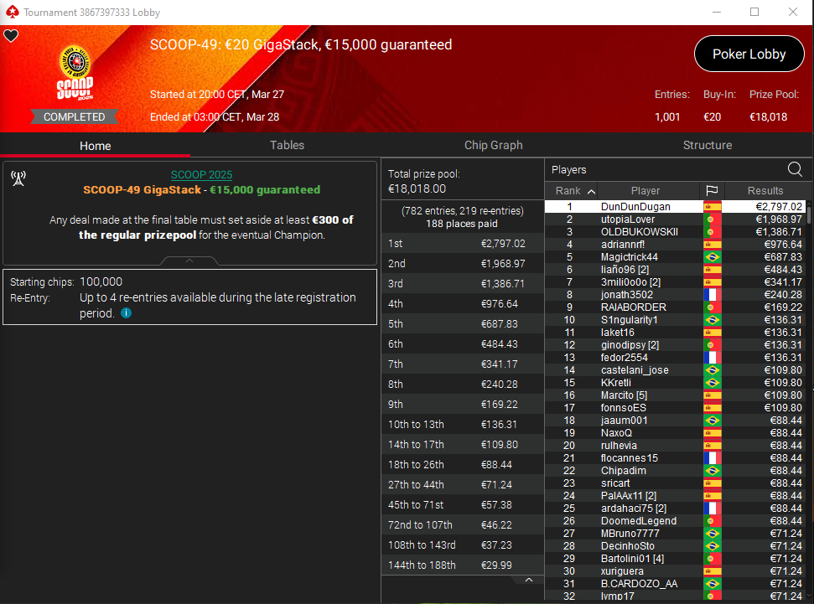
Task: Open the player search magnifier
Action: click(794, 169)
